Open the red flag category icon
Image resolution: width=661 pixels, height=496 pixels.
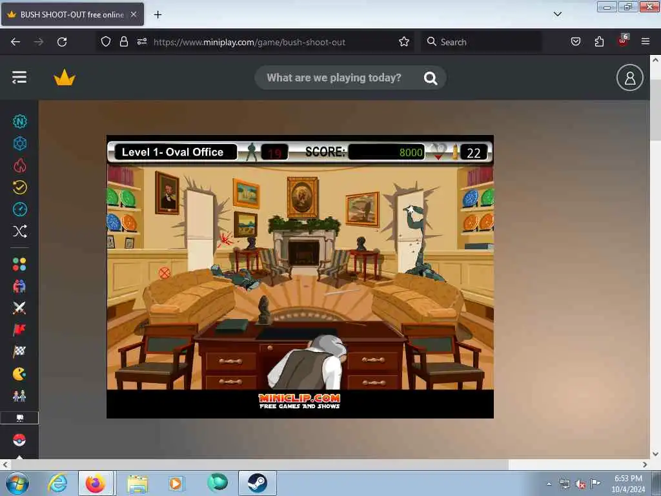19,330
